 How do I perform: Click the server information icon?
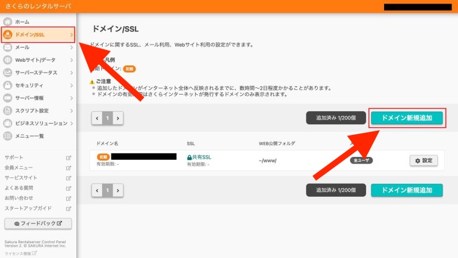8,98
